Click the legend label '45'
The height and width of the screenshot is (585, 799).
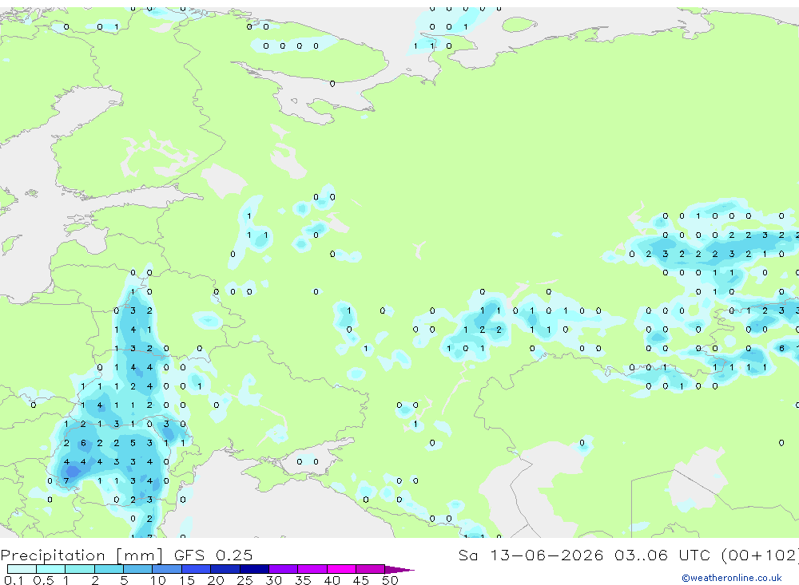361,580
